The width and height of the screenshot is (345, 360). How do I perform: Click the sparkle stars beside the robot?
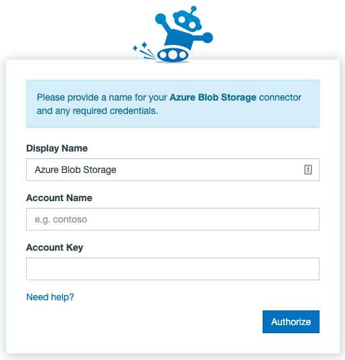(140, 46)
